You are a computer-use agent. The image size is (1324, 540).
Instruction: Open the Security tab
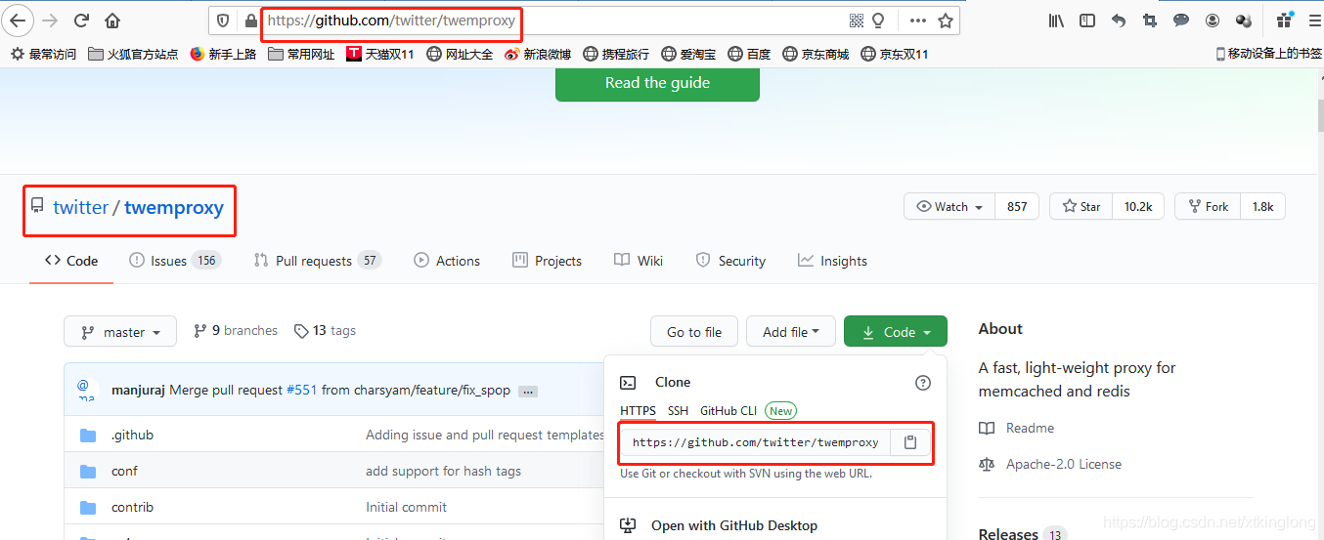730,261
